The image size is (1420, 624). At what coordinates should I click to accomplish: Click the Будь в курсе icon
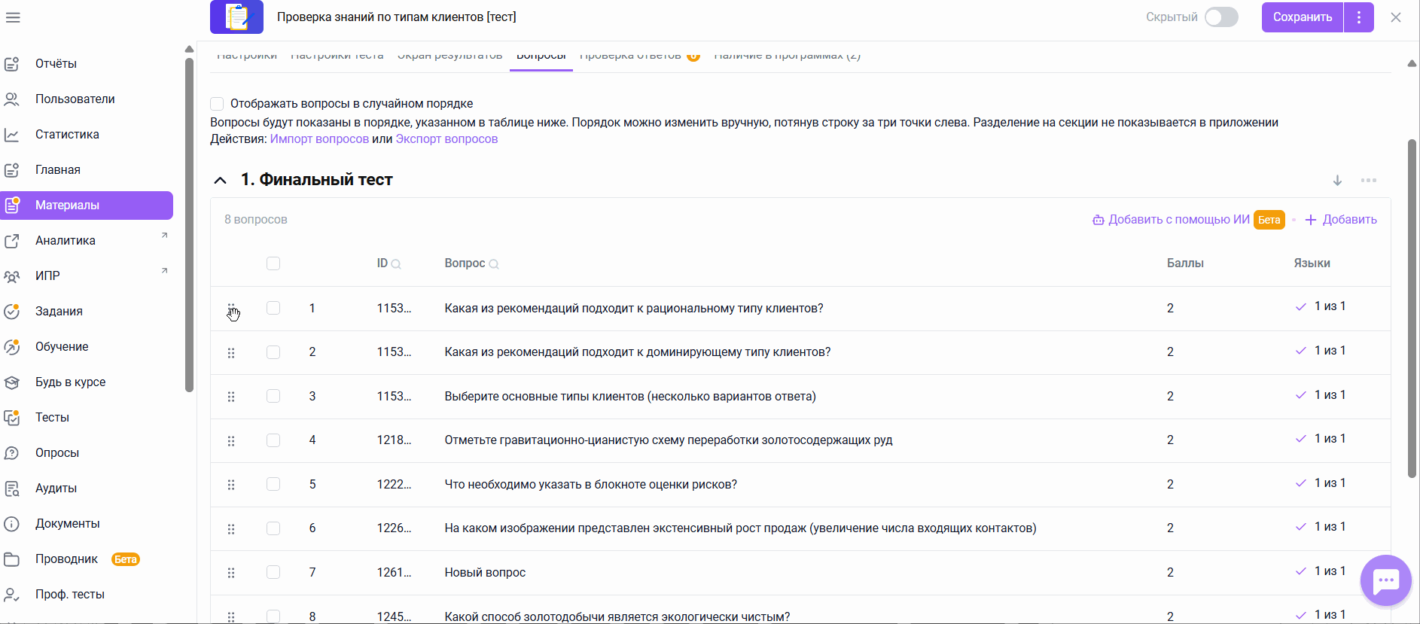12,382
